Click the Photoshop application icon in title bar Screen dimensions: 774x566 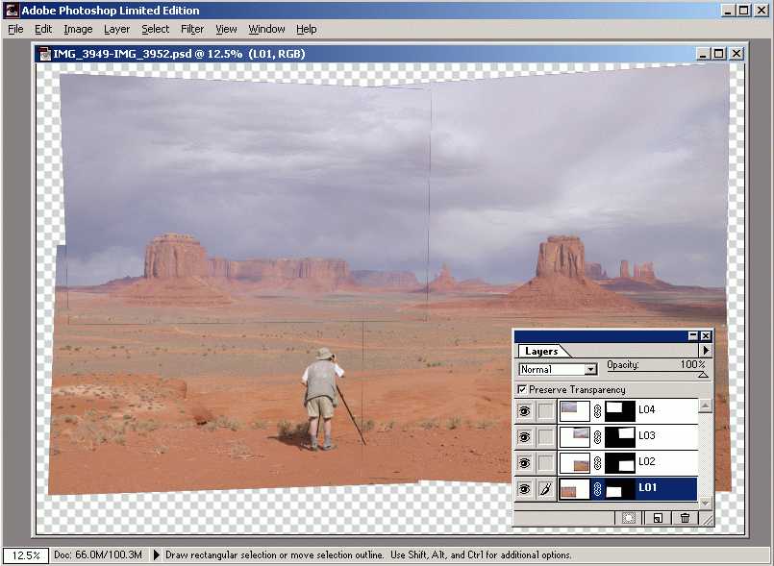click(11, 11)
